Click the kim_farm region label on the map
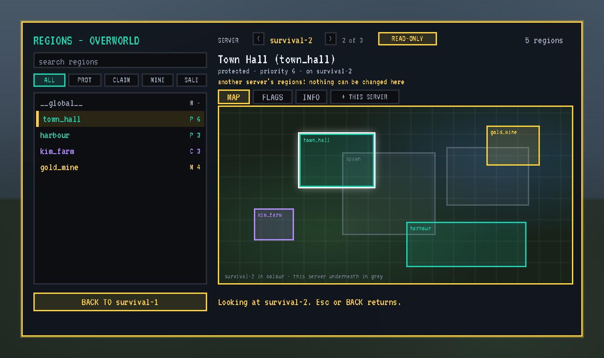Image resolution: width=604 pixels, height=358 pixels. 270,215
